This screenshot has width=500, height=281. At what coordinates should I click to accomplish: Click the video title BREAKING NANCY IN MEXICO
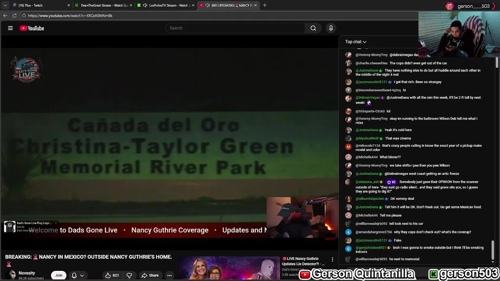click(89, 257)
